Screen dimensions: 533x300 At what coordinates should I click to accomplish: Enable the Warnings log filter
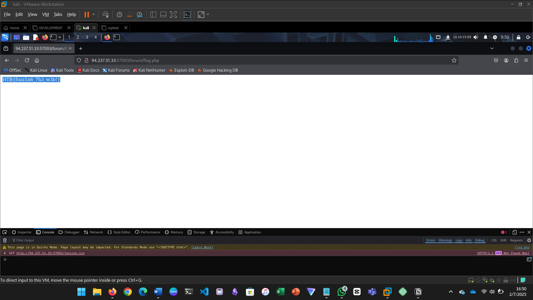click(x=445, y=240)
